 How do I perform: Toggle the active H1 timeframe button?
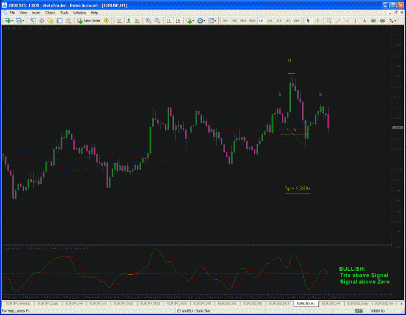click(261, 21)
